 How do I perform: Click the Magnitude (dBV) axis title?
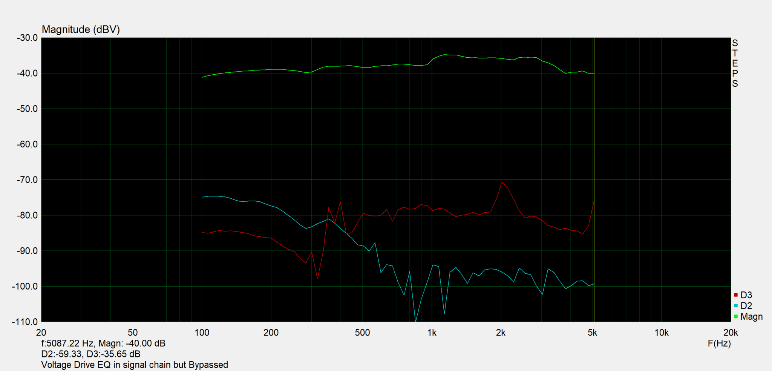pos(81,29)
